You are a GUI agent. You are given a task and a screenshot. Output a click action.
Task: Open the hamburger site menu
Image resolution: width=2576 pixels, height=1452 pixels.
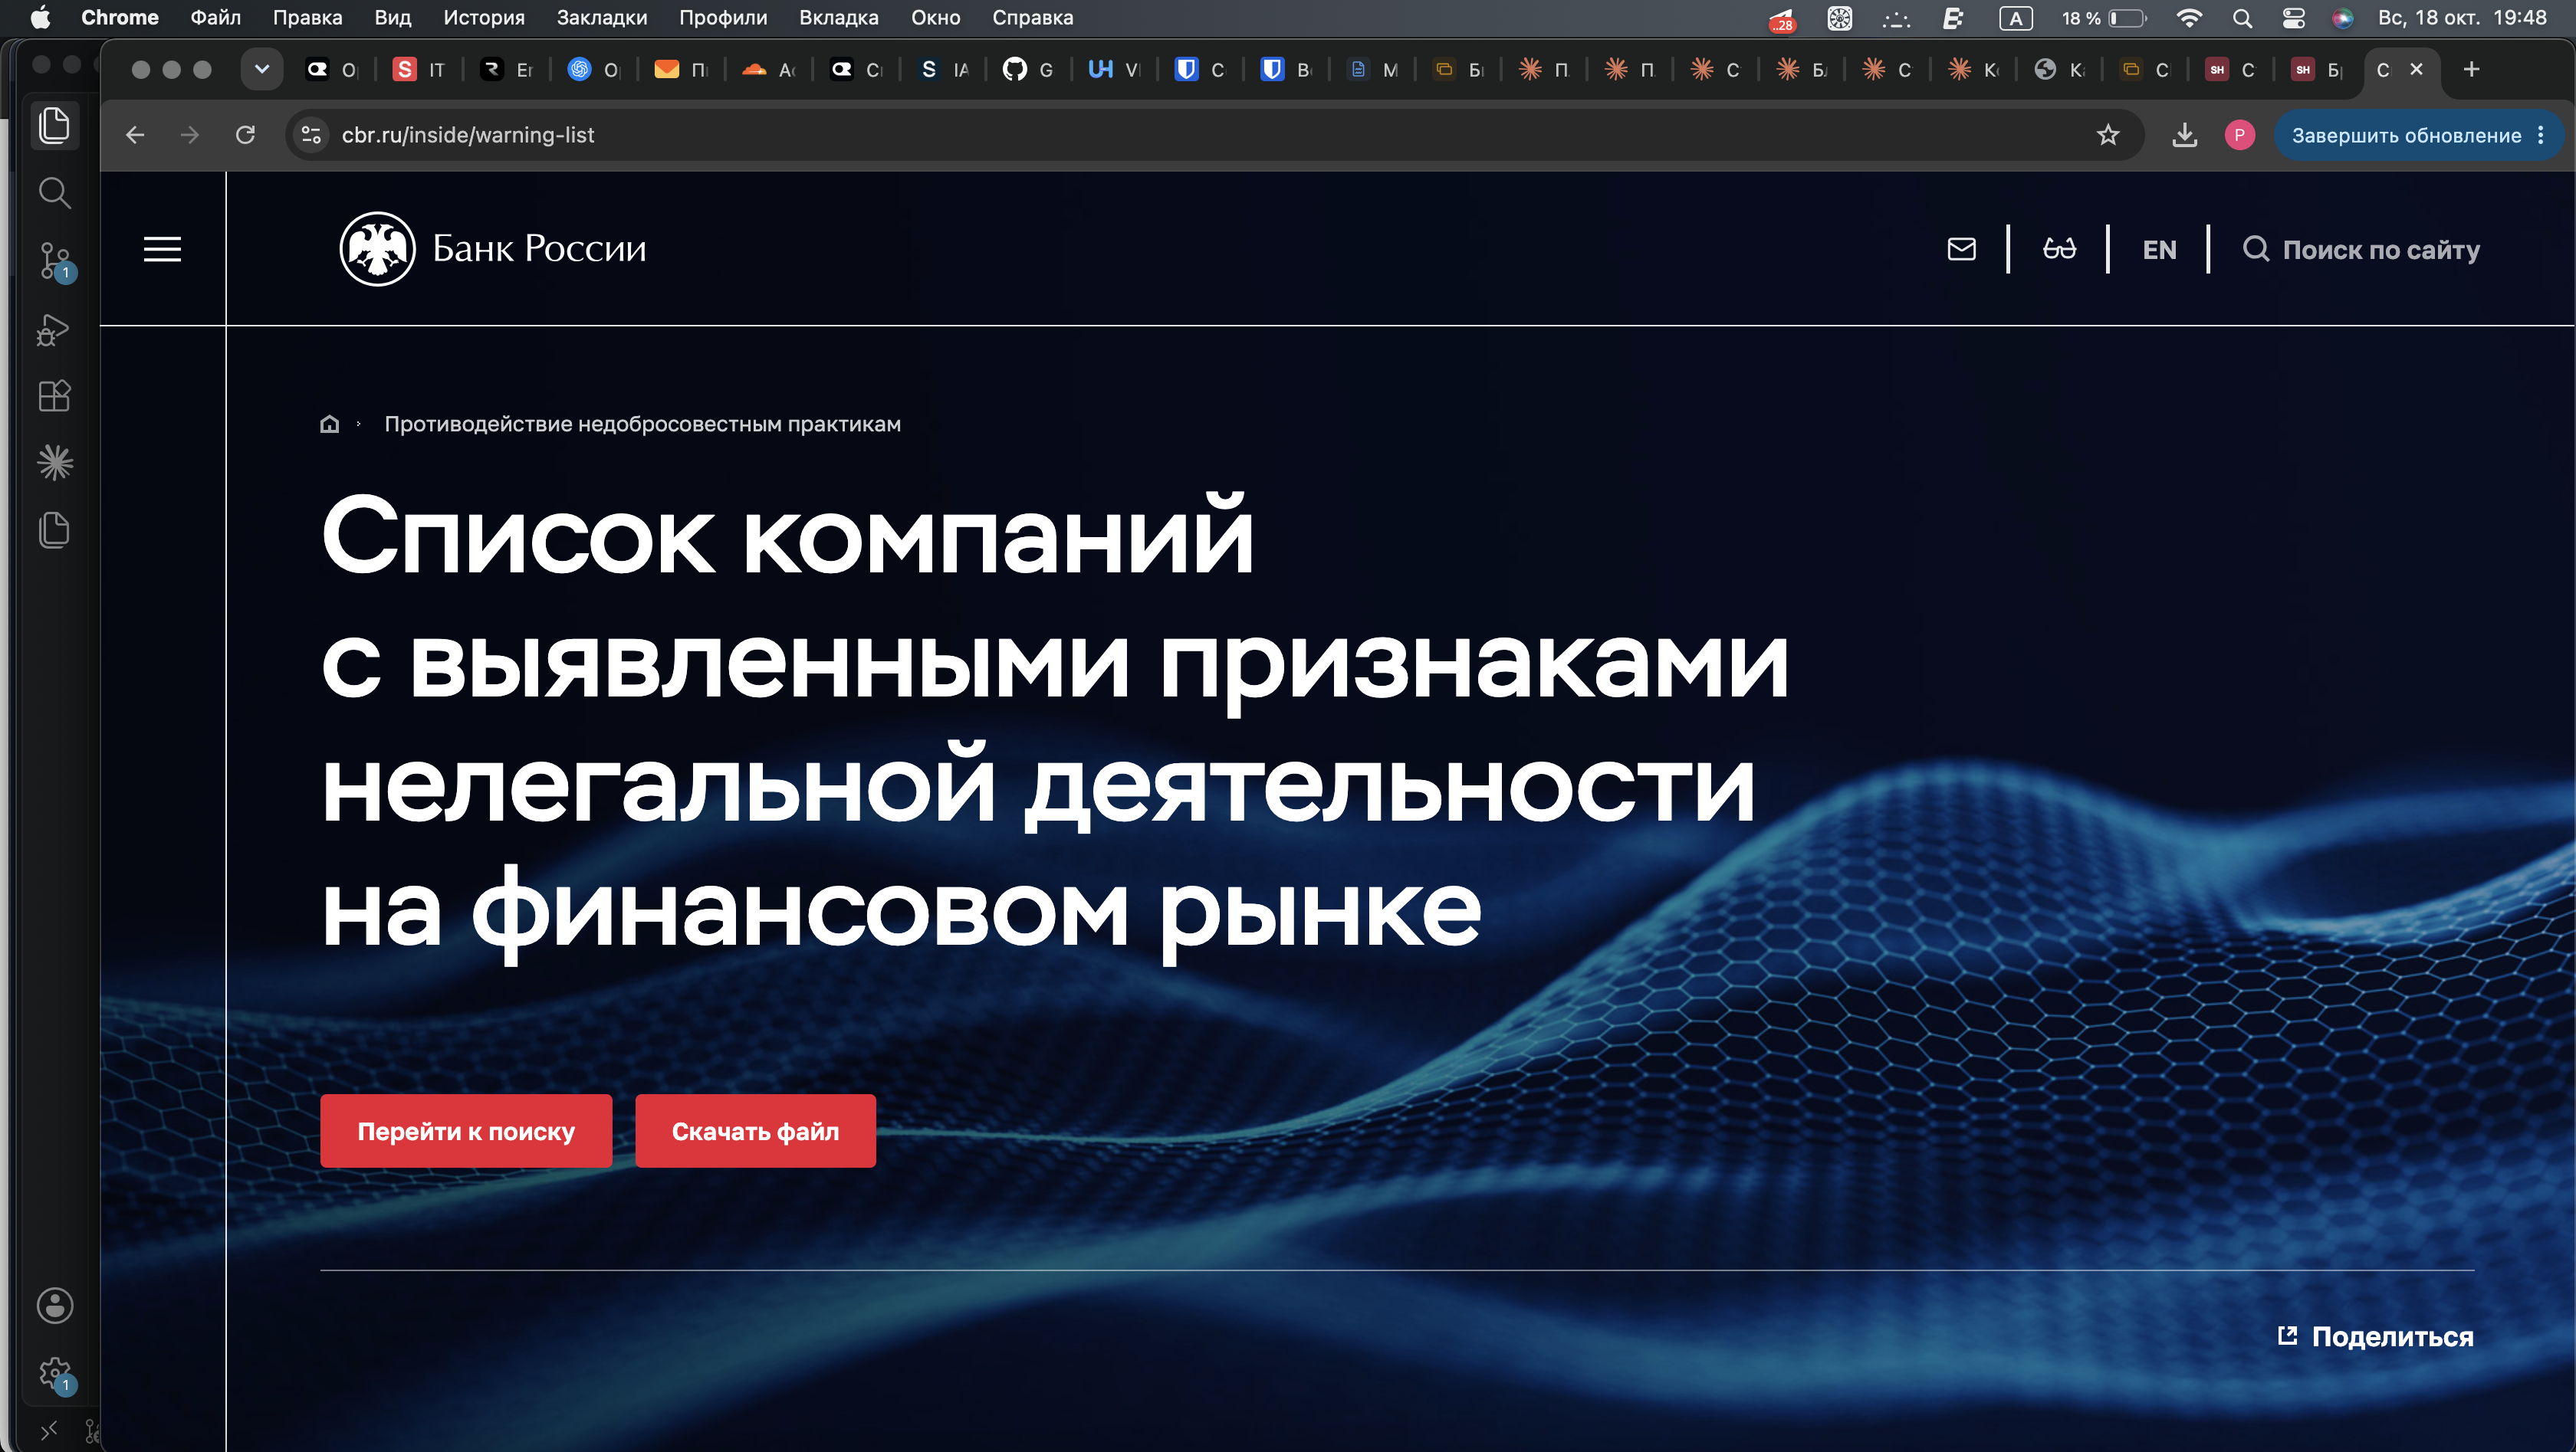tap(162, 249)
